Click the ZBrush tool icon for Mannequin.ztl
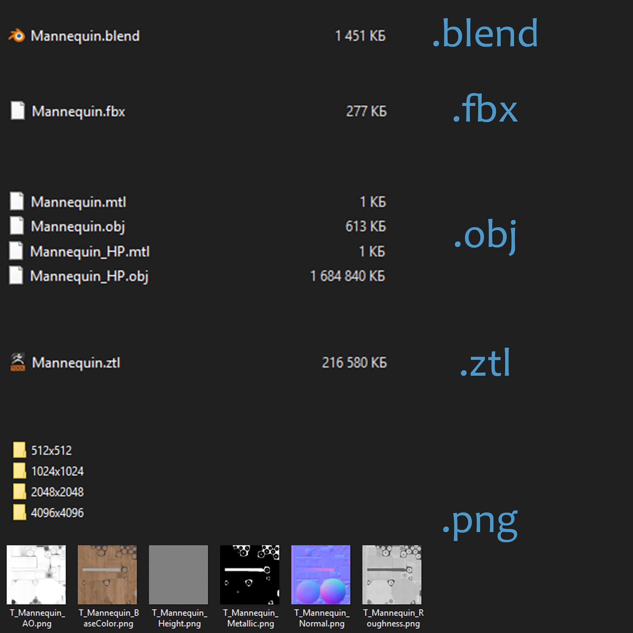This screenshot has width=633, height=633. [x=18, y=362]
